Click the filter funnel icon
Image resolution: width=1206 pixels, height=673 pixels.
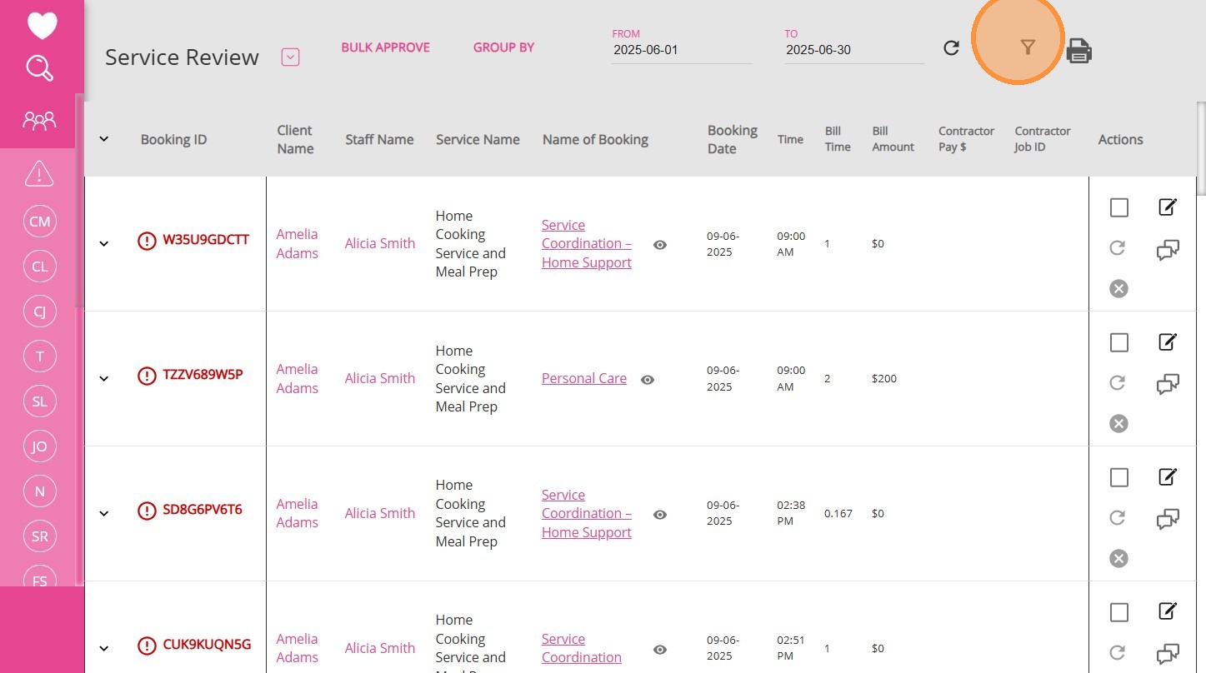pos(1028,47)
